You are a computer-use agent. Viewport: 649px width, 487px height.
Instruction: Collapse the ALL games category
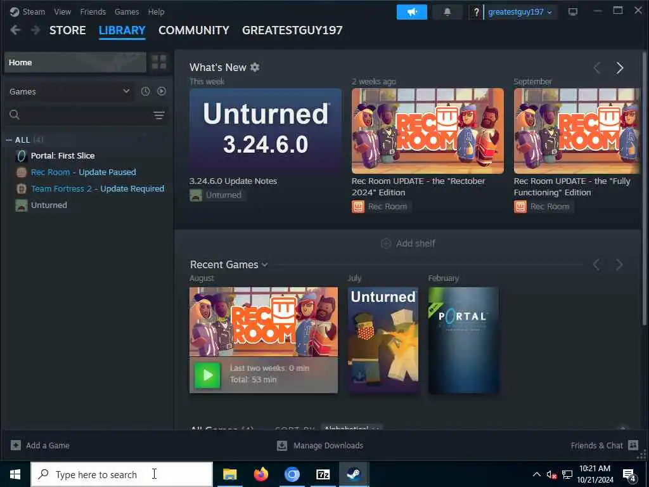click(x=9, y=140)
